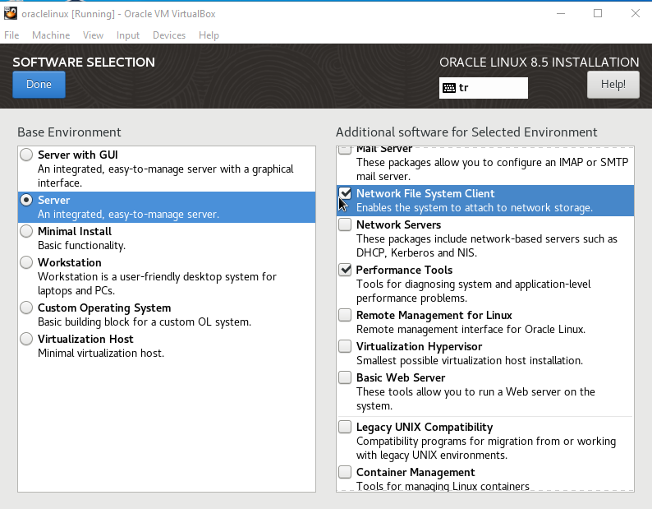Click the keyboard layout icon next to tr
The width and height of the screenshot is (652, 509).
pyautogui.click(x=449, y=88)
